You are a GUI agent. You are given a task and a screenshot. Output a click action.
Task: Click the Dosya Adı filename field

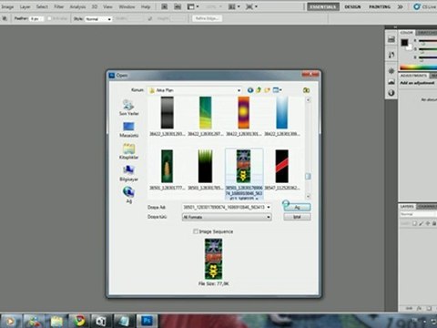point(227,207)
